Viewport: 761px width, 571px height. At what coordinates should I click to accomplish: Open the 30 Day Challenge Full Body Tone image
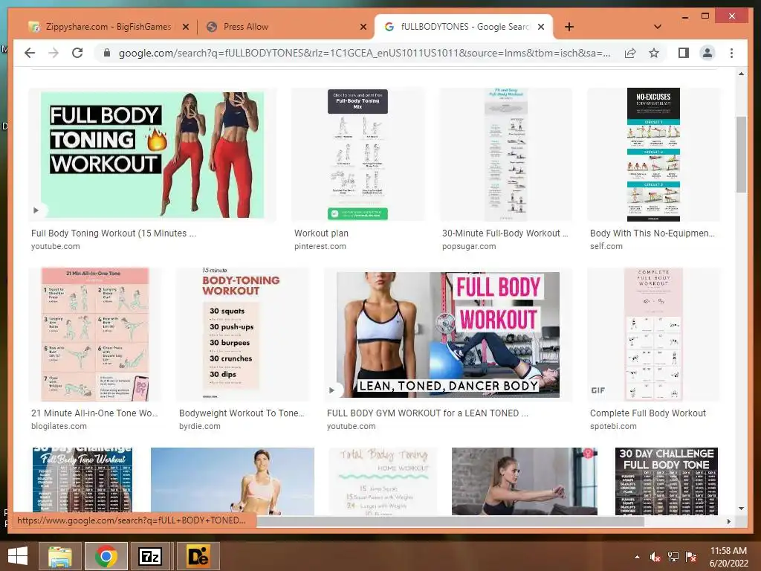pyautogui.click(x=667, y=481)
